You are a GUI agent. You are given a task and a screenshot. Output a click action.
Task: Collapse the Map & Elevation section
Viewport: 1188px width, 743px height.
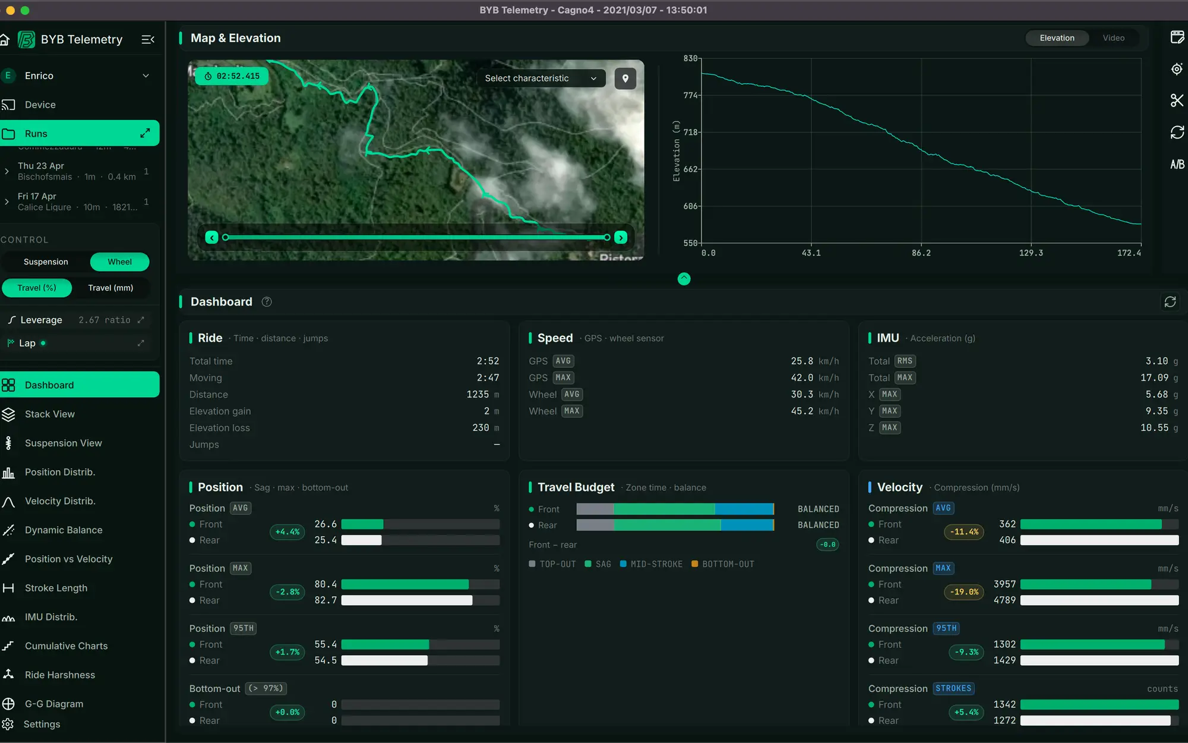tap(684, 279)
